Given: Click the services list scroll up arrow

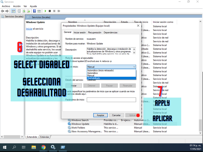Looking at the screenshot, I should coord(200,22).
